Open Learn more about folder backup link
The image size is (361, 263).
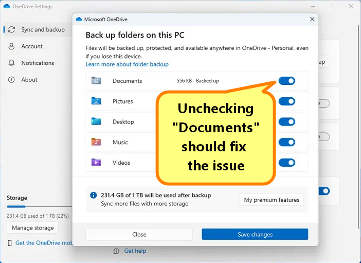pyautogui.click(x=127, y=64)
